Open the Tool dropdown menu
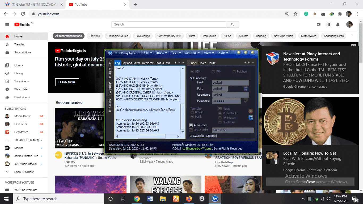363x204 pixels. (x=176, y=53)
